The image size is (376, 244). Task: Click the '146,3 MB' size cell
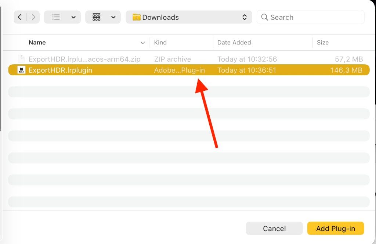click(346, 70)
